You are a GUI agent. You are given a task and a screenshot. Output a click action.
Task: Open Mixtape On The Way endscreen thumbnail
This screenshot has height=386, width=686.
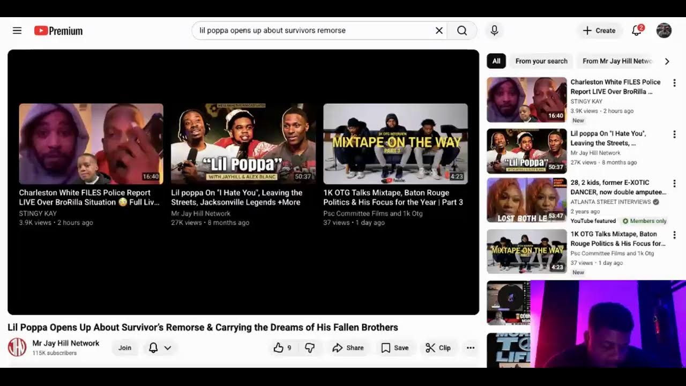[396, 144]
